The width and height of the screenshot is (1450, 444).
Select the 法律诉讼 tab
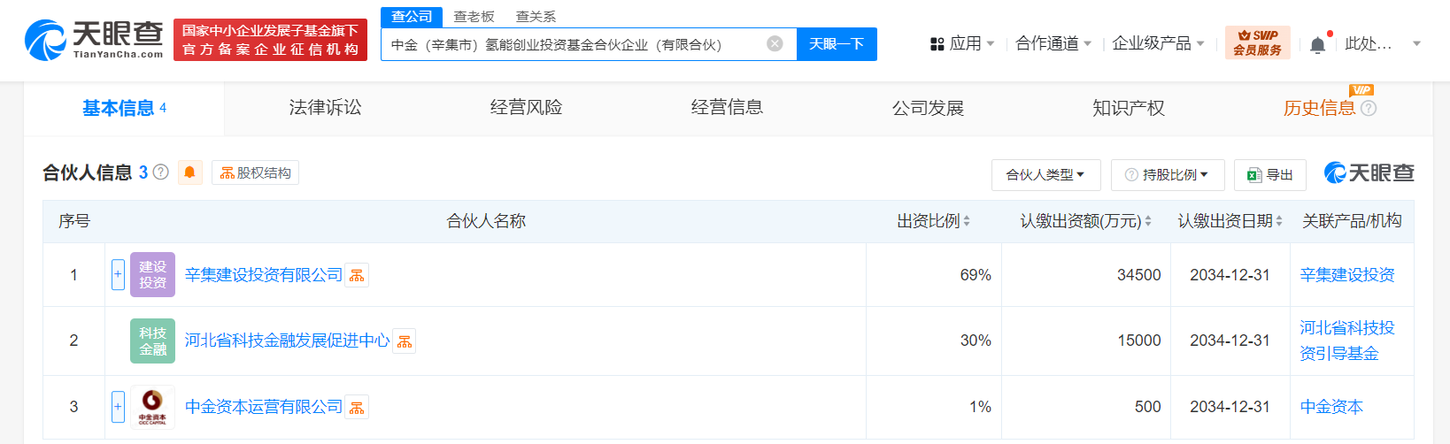pyautogui.click(x=325, y=108)
